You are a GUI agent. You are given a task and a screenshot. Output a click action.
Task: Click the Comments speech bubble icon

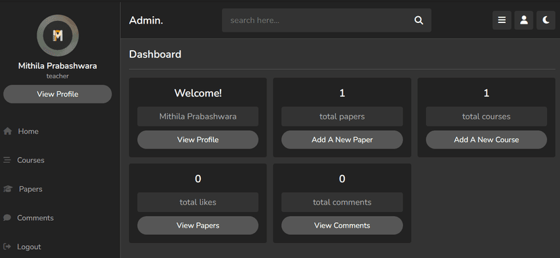coord(7,217)
